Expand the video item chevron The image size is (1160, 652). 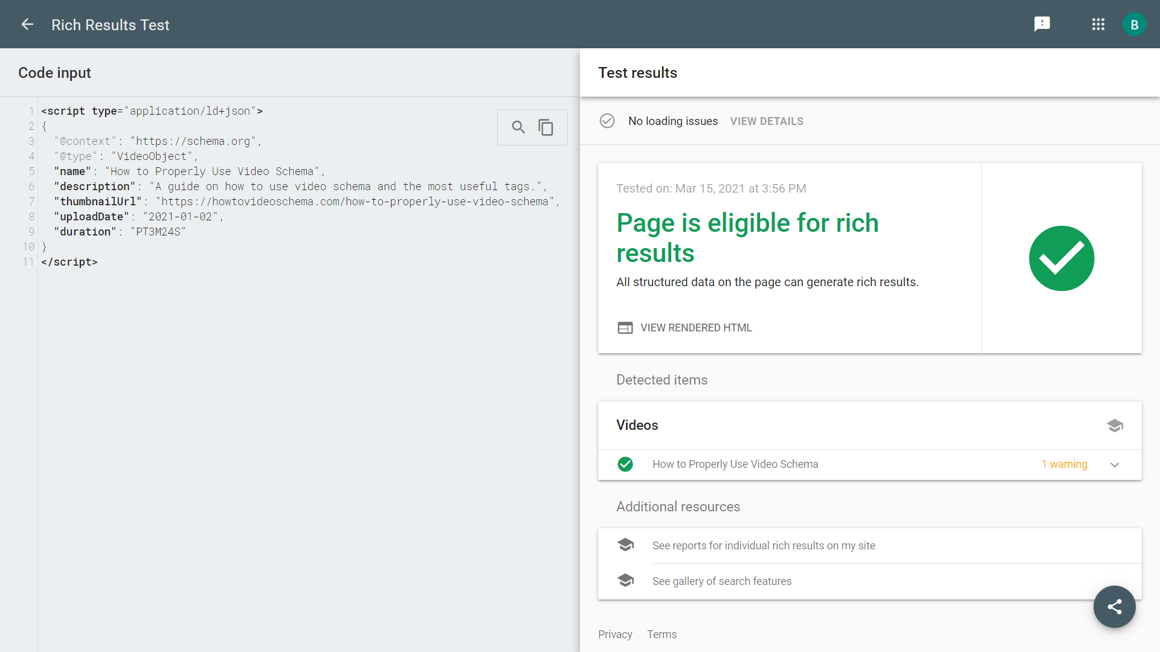coord(1115,465)
